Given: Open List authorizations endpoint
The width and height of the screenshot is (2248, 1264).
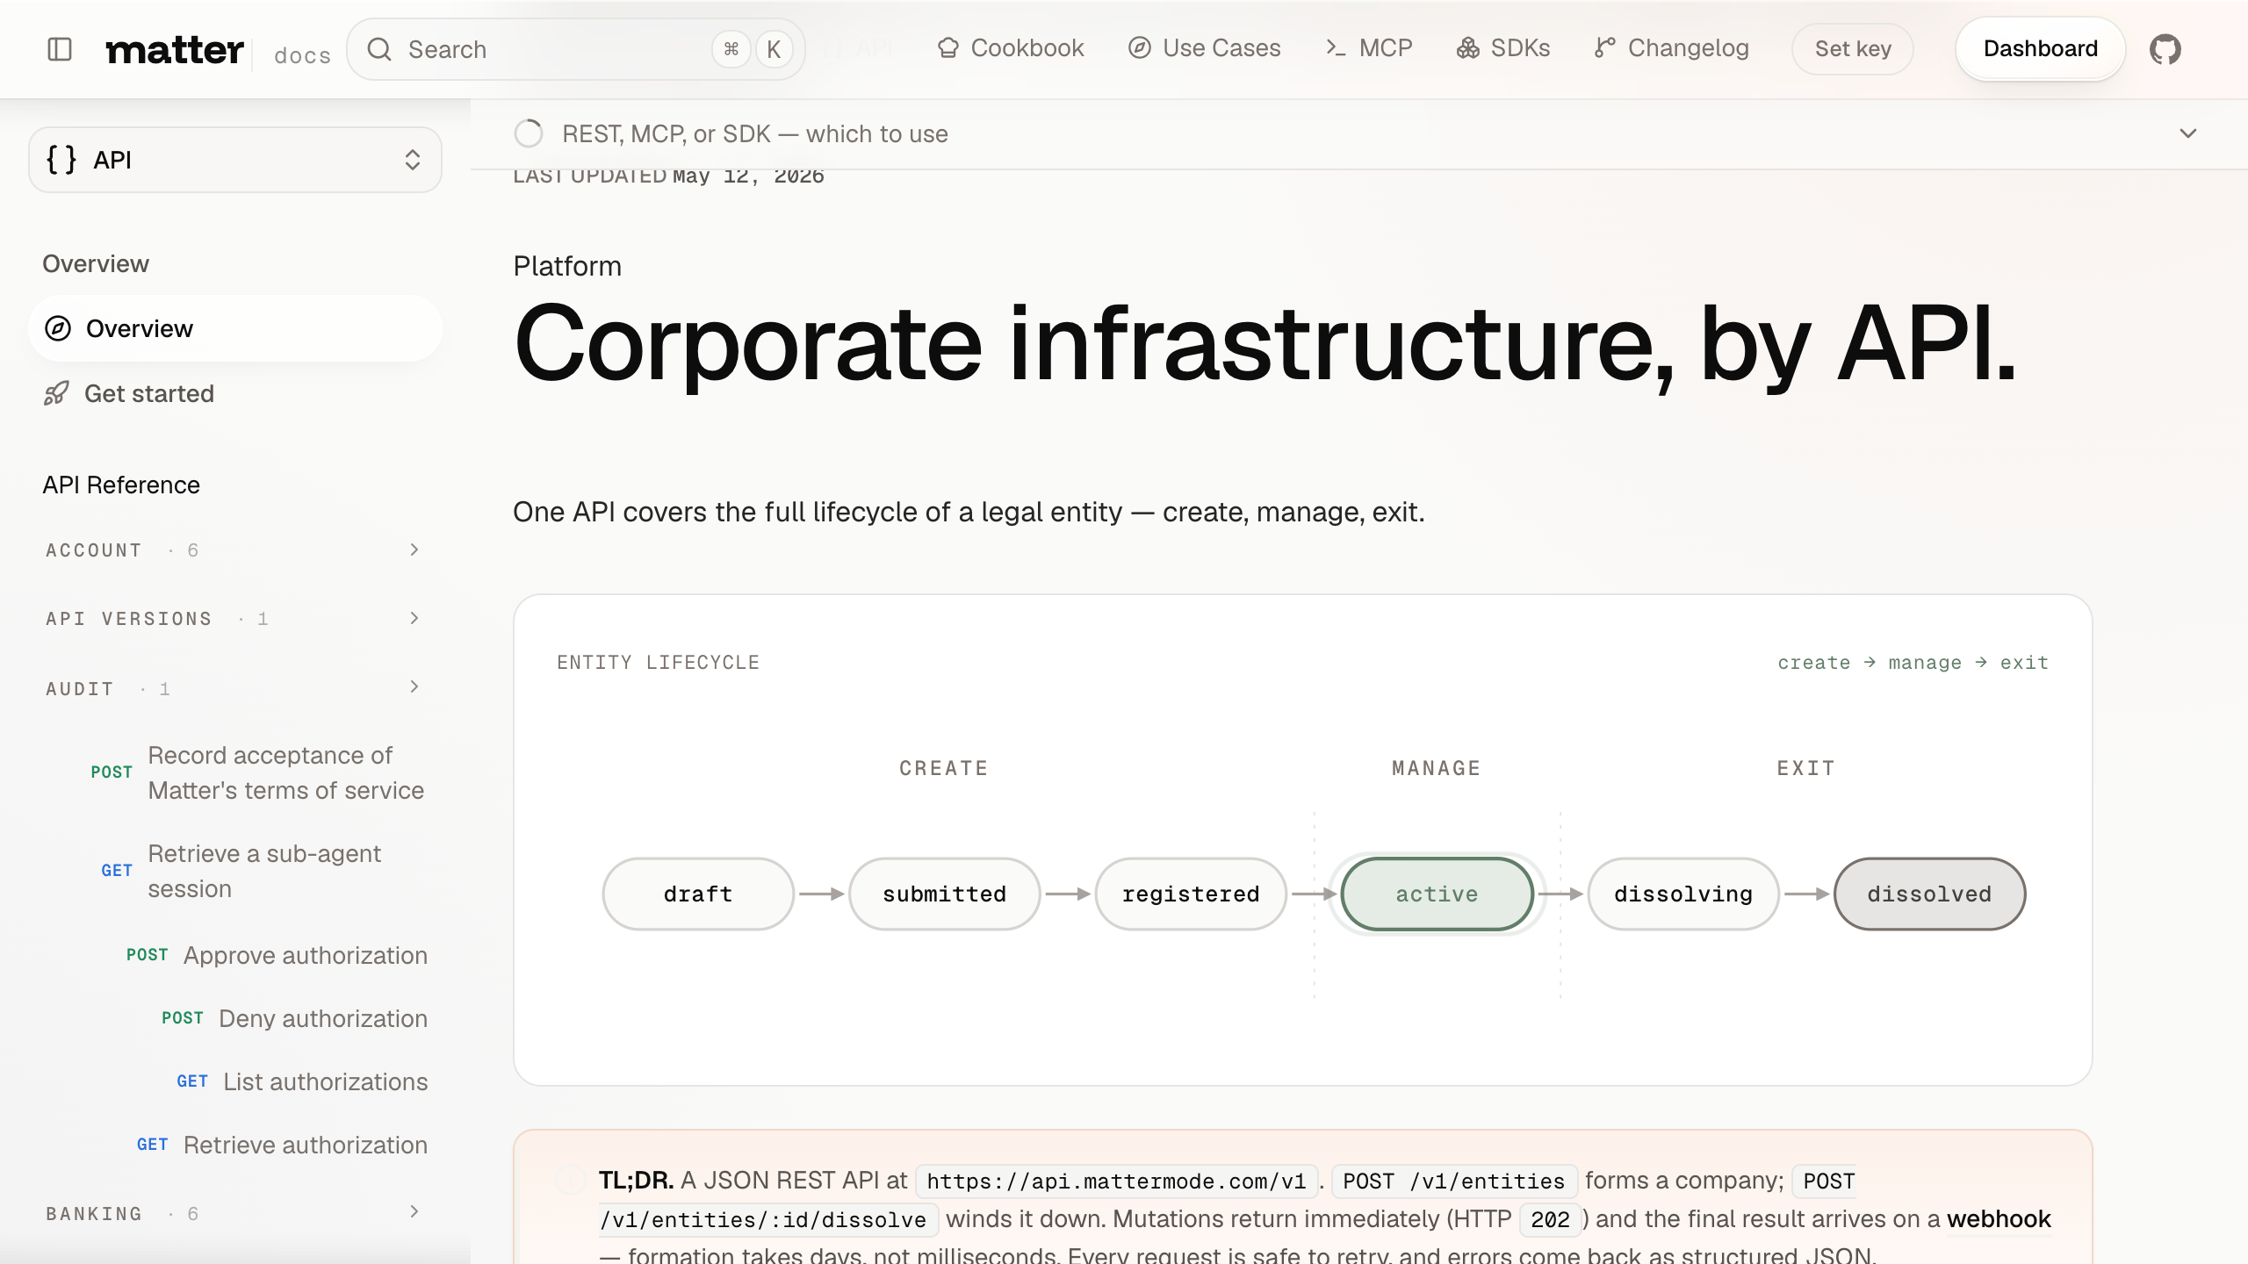Looking at the screenshot, I should tap(302, 1081).
